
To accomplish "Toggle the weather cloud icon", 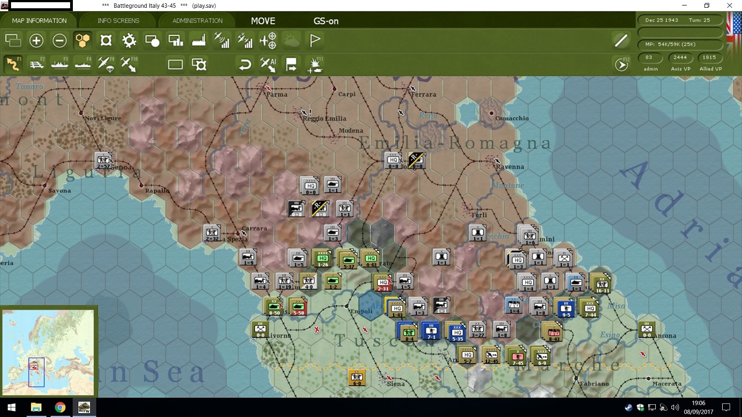I will pos(291,40).
